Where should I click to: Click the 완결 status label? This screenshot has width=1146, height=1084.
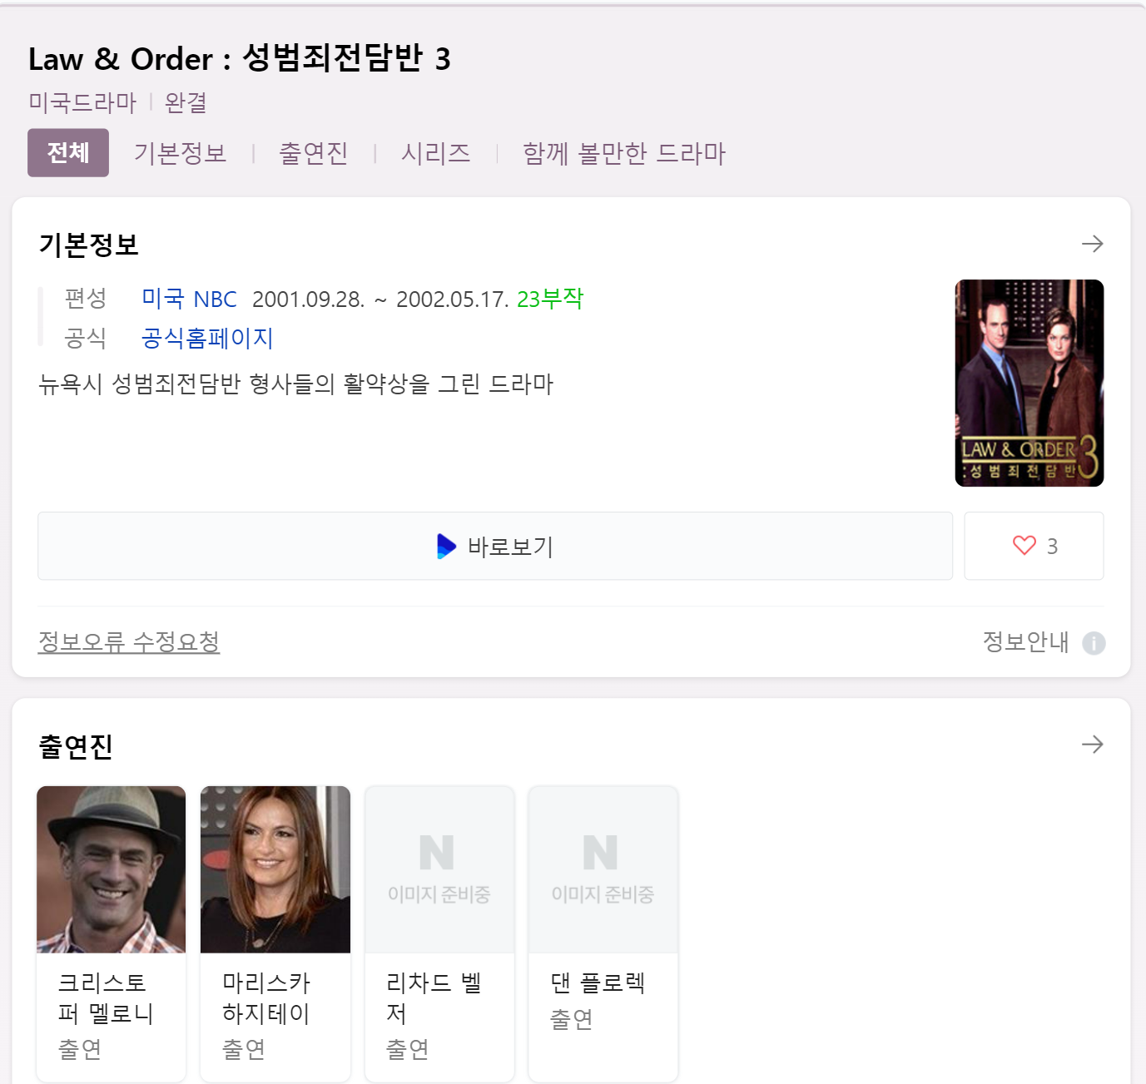coord(186,102)
